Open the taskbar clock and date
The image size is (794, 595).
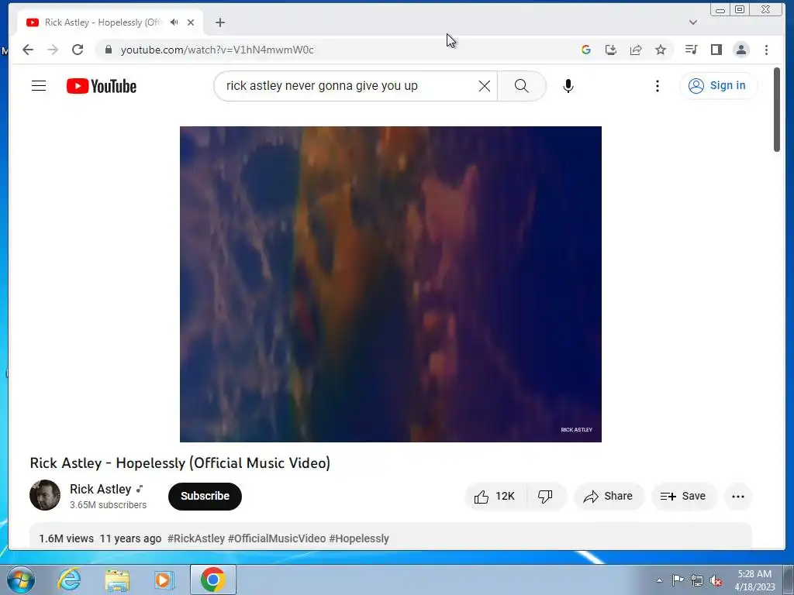(x=754, y=580)
